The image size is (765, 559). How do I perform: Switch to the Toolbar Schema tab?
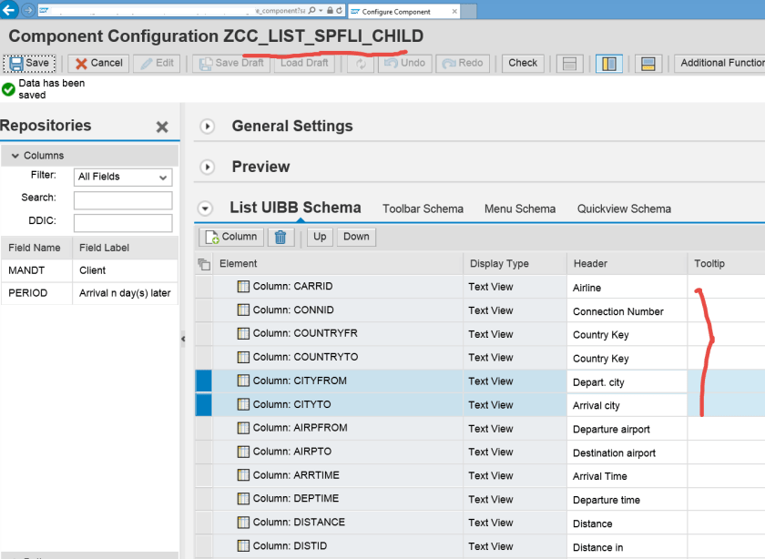423,208
